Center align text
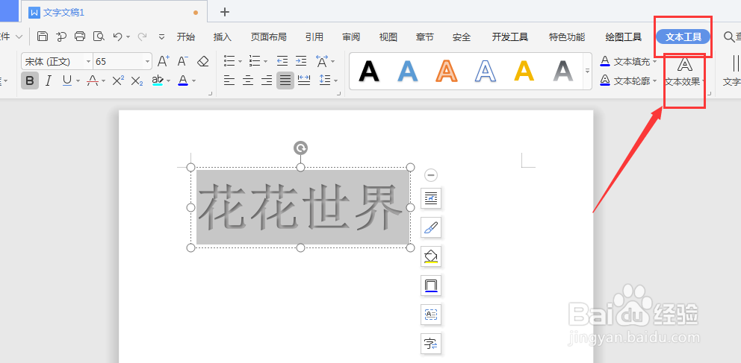 pos(248,81)
